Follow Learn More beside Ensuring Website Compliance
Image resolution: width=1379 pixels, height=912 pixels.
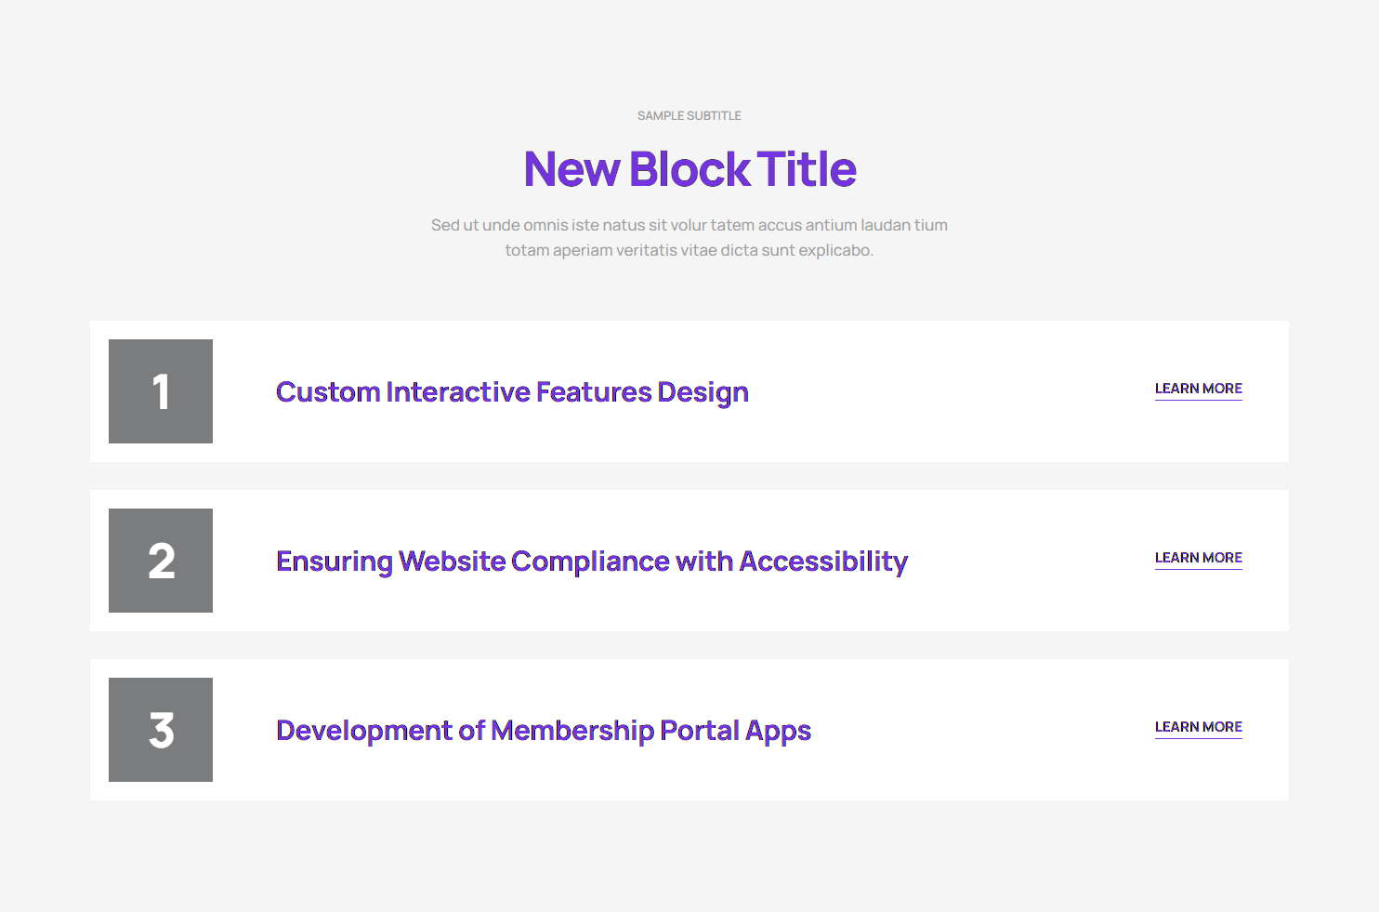point(1198,558)
